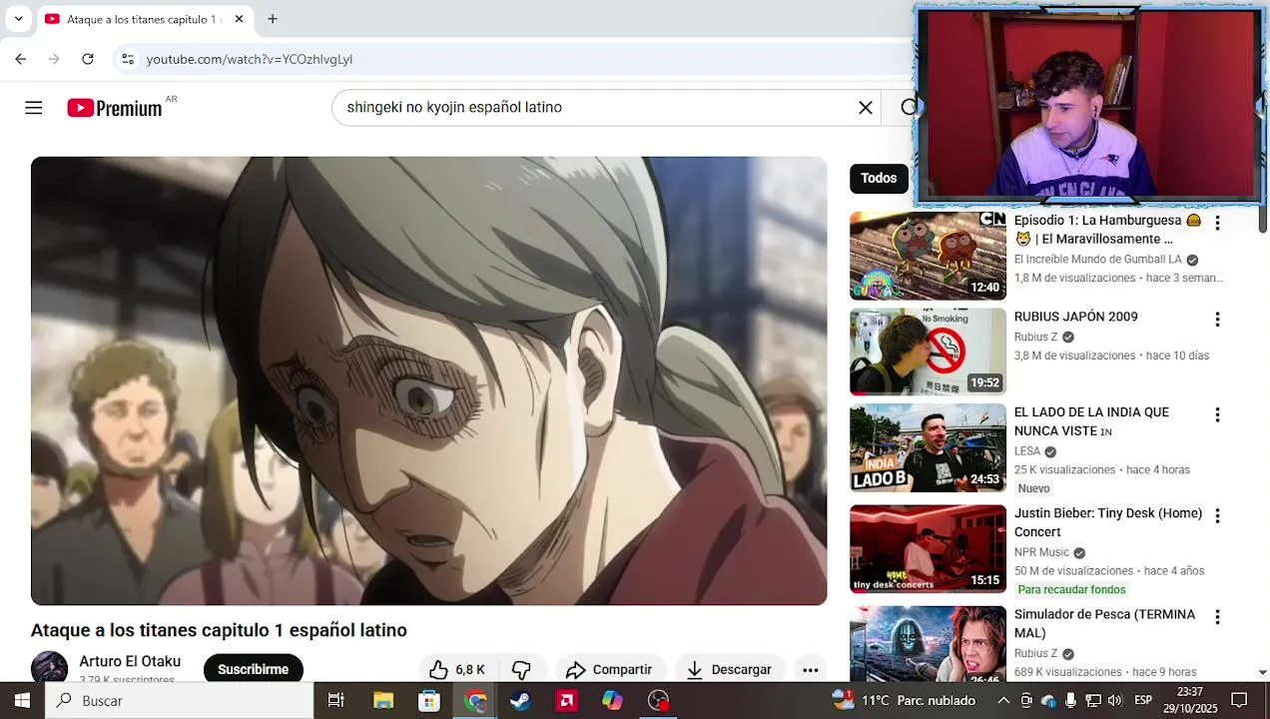The height and width of the screenshot is (719, 1270).
Task: Open Microsoft Store from the taskbar
Action: click(429, 700)
